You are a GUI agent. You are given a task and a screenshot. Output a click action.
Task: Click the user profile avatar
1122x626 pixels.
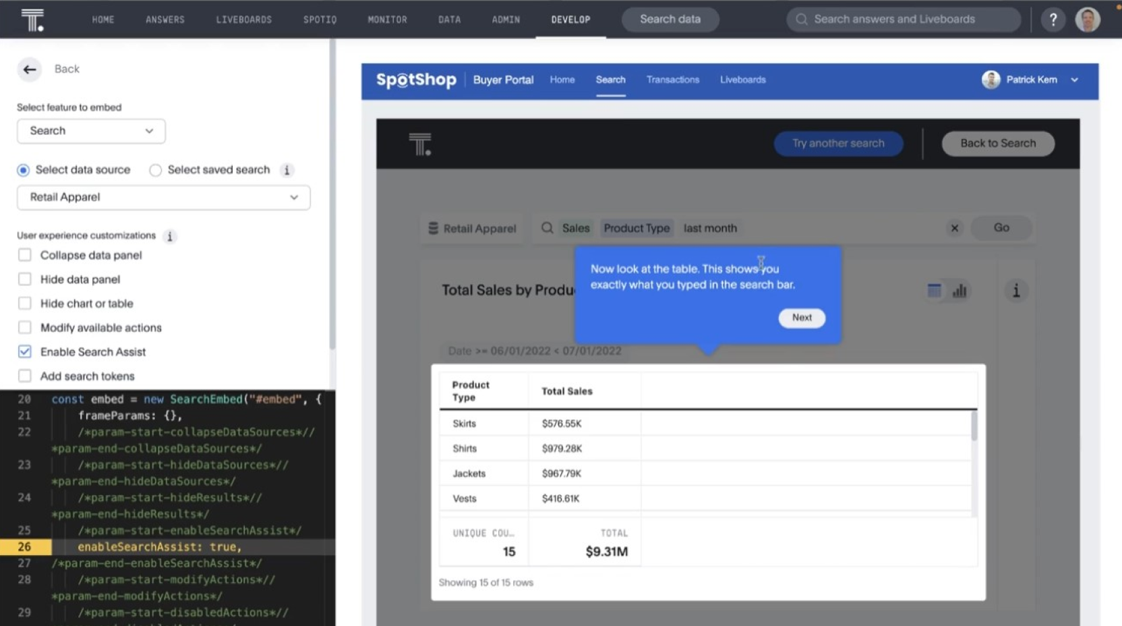click(1088, 19)
